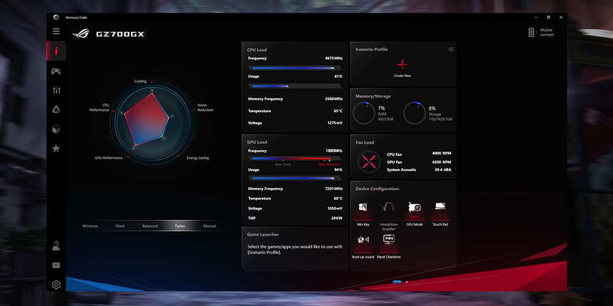613x306 pixels.
Task: Click the 39.4 dBA System Acoustic value
Action: click(x=443, y=170)
